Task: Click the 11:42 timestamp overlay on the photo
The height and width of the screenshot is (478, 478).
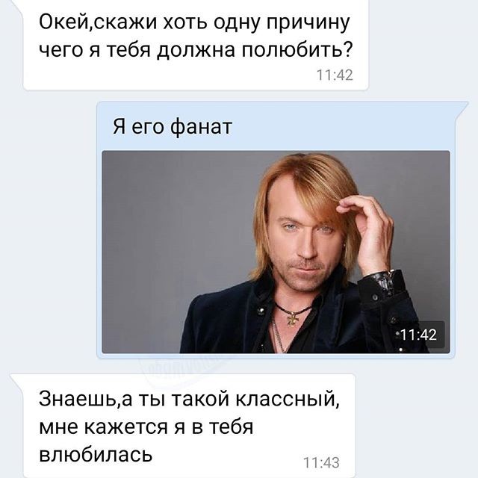Action: tap(418, 335)
